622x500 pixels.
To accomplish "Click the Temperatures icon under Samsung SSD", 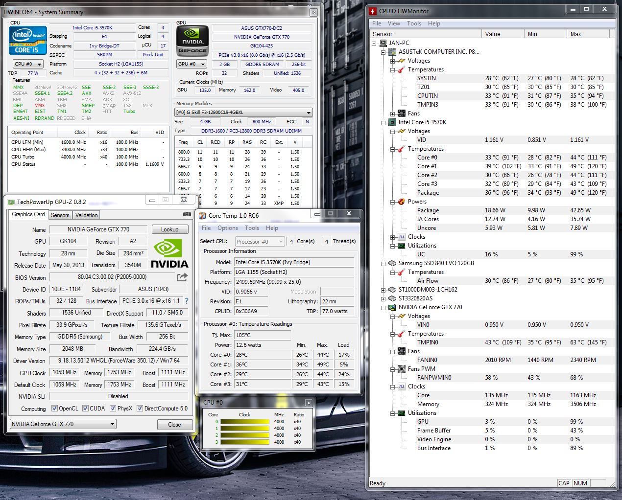I will click(x=402, y=272).
